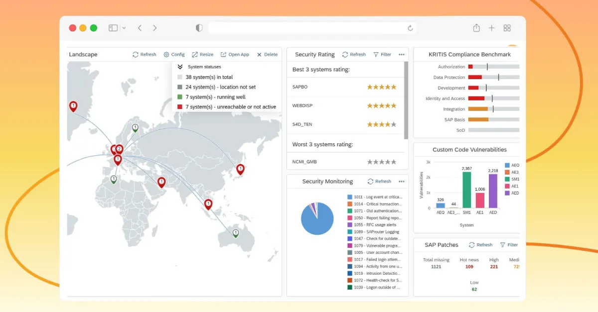Open the browser tab overview
The height and width of the screenshot is (312, 598).
(x=507, y=28)
